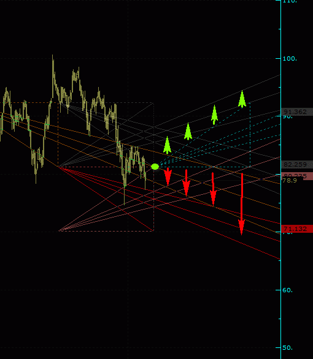Click the 100 mark on the price axis
This screenshot has height=359, width=313.
click(x=290, y=59)
